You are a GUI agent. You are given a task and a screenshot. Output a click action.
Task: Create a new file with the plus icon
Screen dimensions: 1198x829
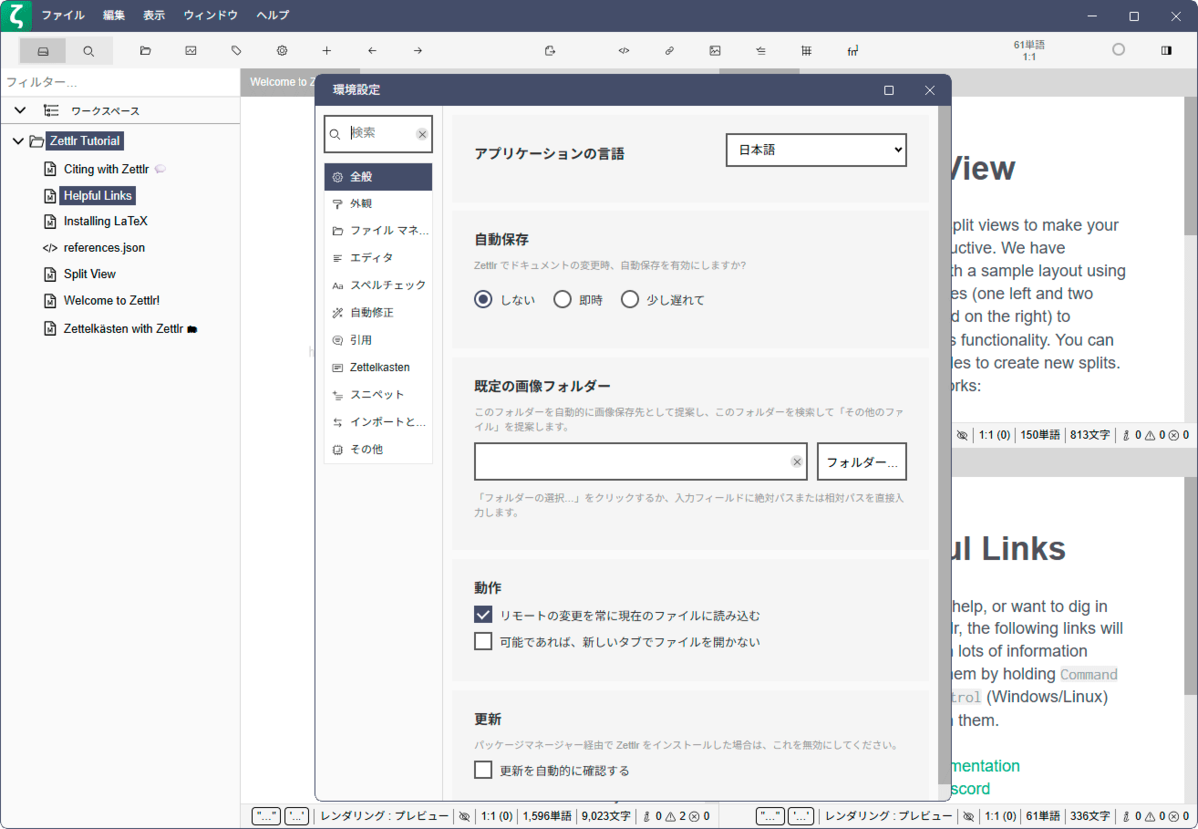point(326,51)
